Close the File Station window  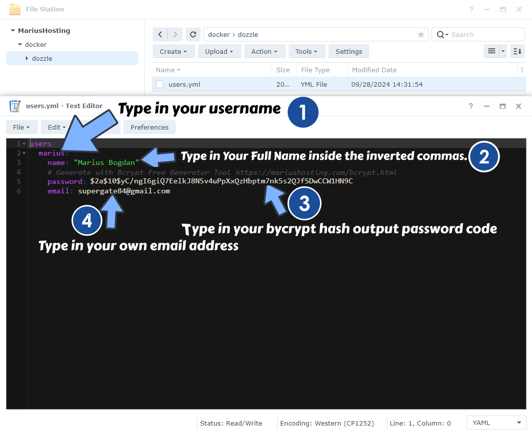[x=519, y=9]
